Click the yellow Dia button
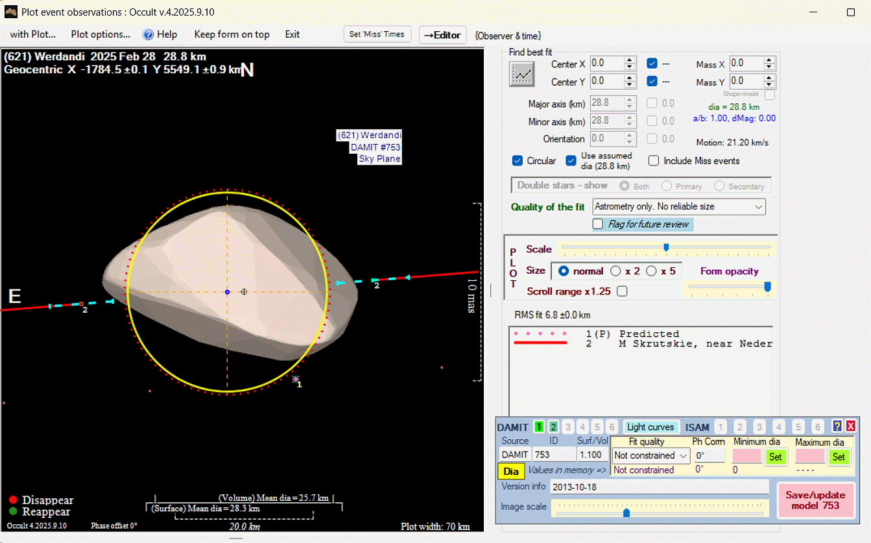The height and width of the screenshot is (543, 871). coord(511,471)
